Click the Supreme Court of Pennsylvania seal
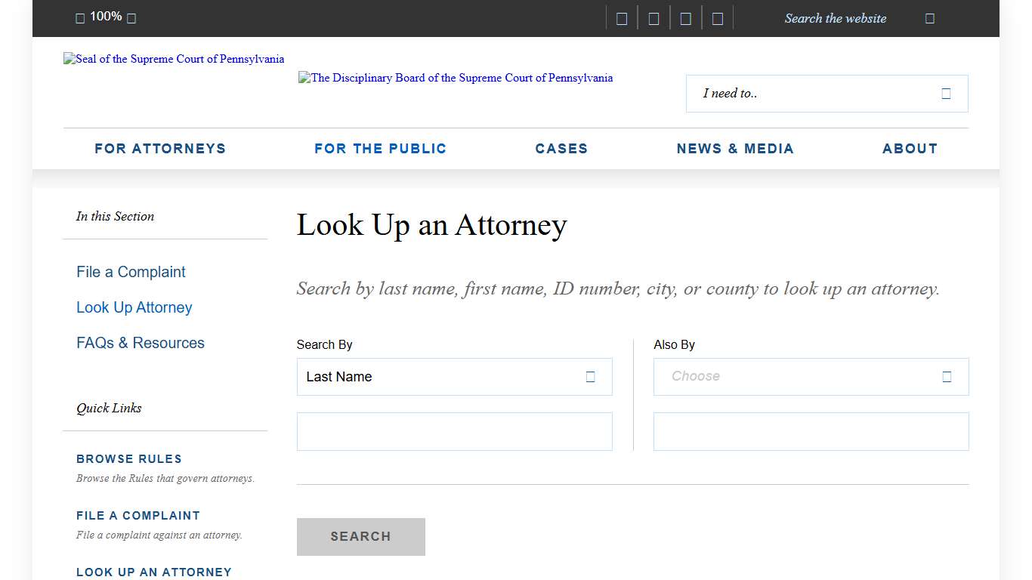Screen dimensions: 1032x580 (x=174, y=58)
